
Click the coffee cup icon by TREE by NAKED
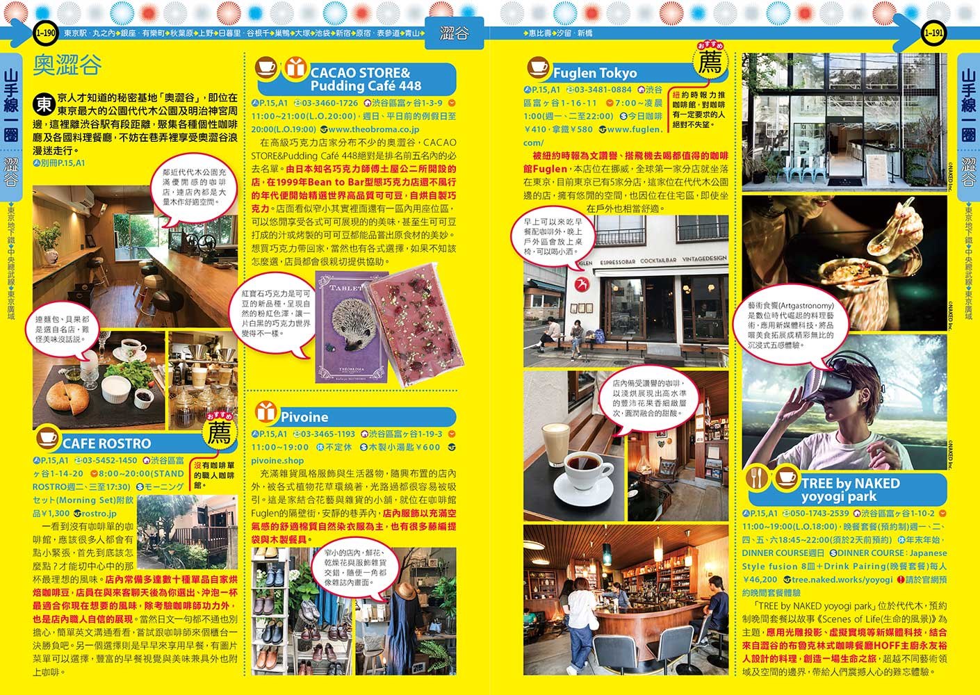(x=786, y=477)
